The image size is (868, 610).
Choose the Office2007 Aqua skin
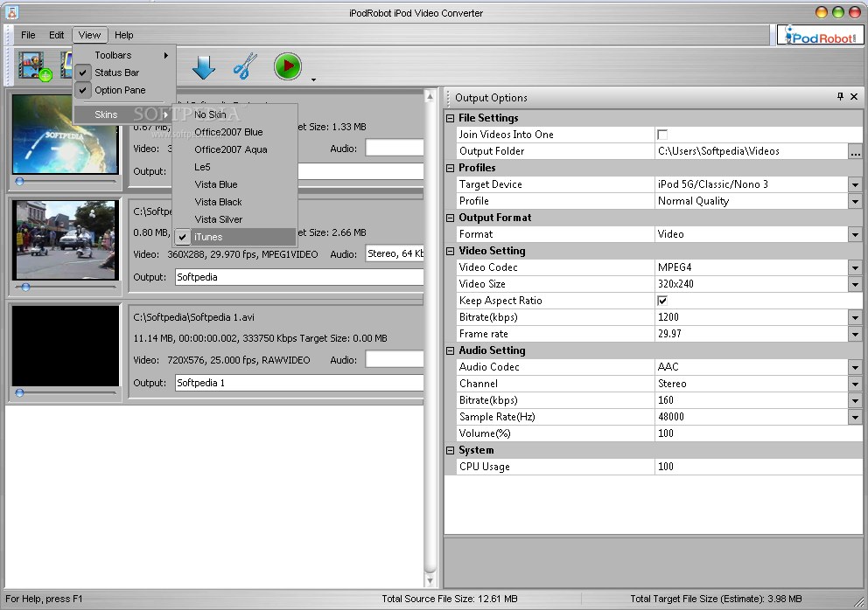pos(235,149)
